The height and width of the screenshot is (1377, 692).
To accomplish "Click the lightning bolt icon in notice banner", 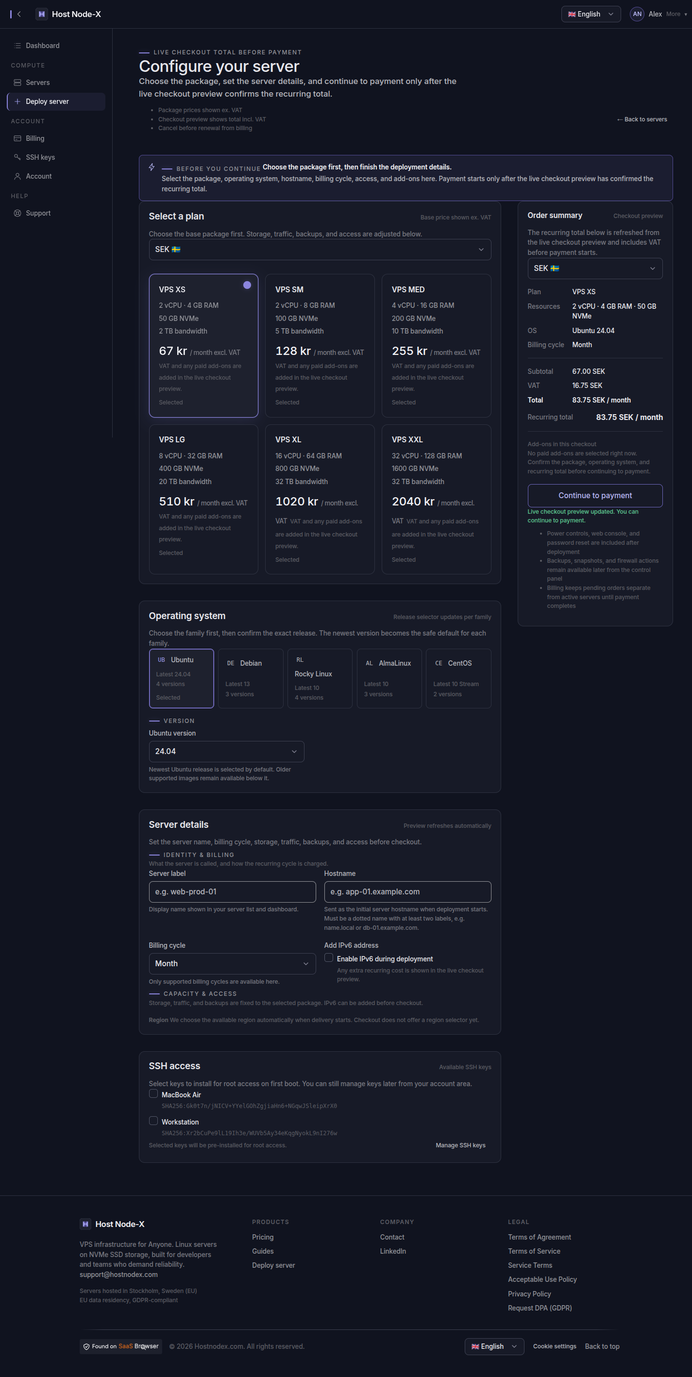I will tap(152, 168).
